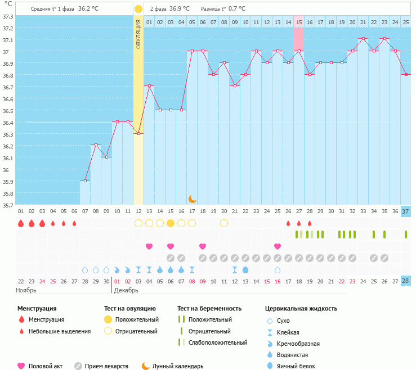The height and width of the screenshot is (370, 416).
Task: Select the filled positive ovulation test circle
Action: 171,223
